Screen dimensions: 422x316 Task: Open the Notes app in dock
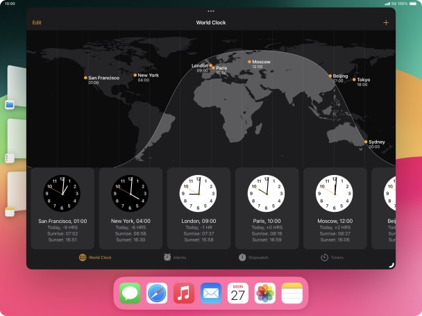pos(292,293)
